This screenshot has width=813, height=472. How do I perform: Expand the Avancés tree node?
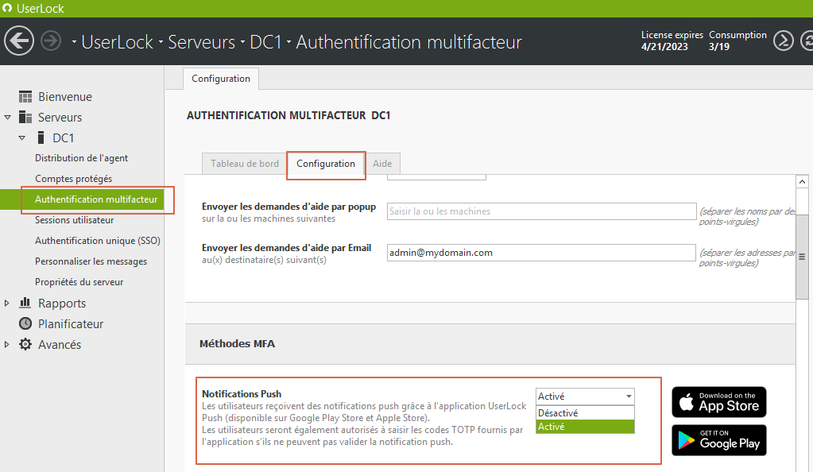[6, 344]
